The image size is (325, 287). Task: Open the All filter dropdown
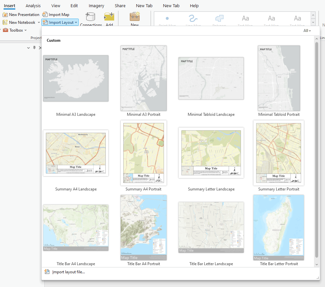307,30
